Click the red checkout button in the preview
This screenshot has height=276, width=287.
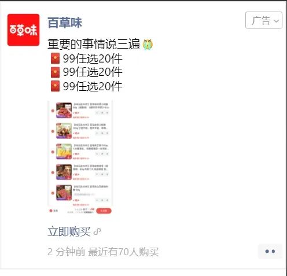pyautogui.click(x=104, y=211)
